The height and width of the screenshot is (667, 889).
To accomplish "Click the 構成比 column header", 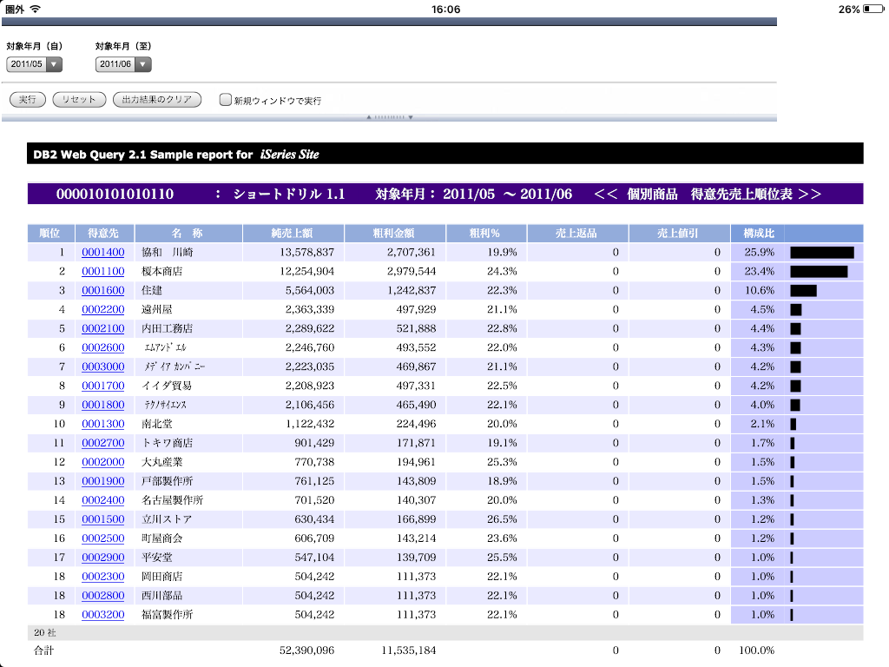I will (x=757, y=233).
